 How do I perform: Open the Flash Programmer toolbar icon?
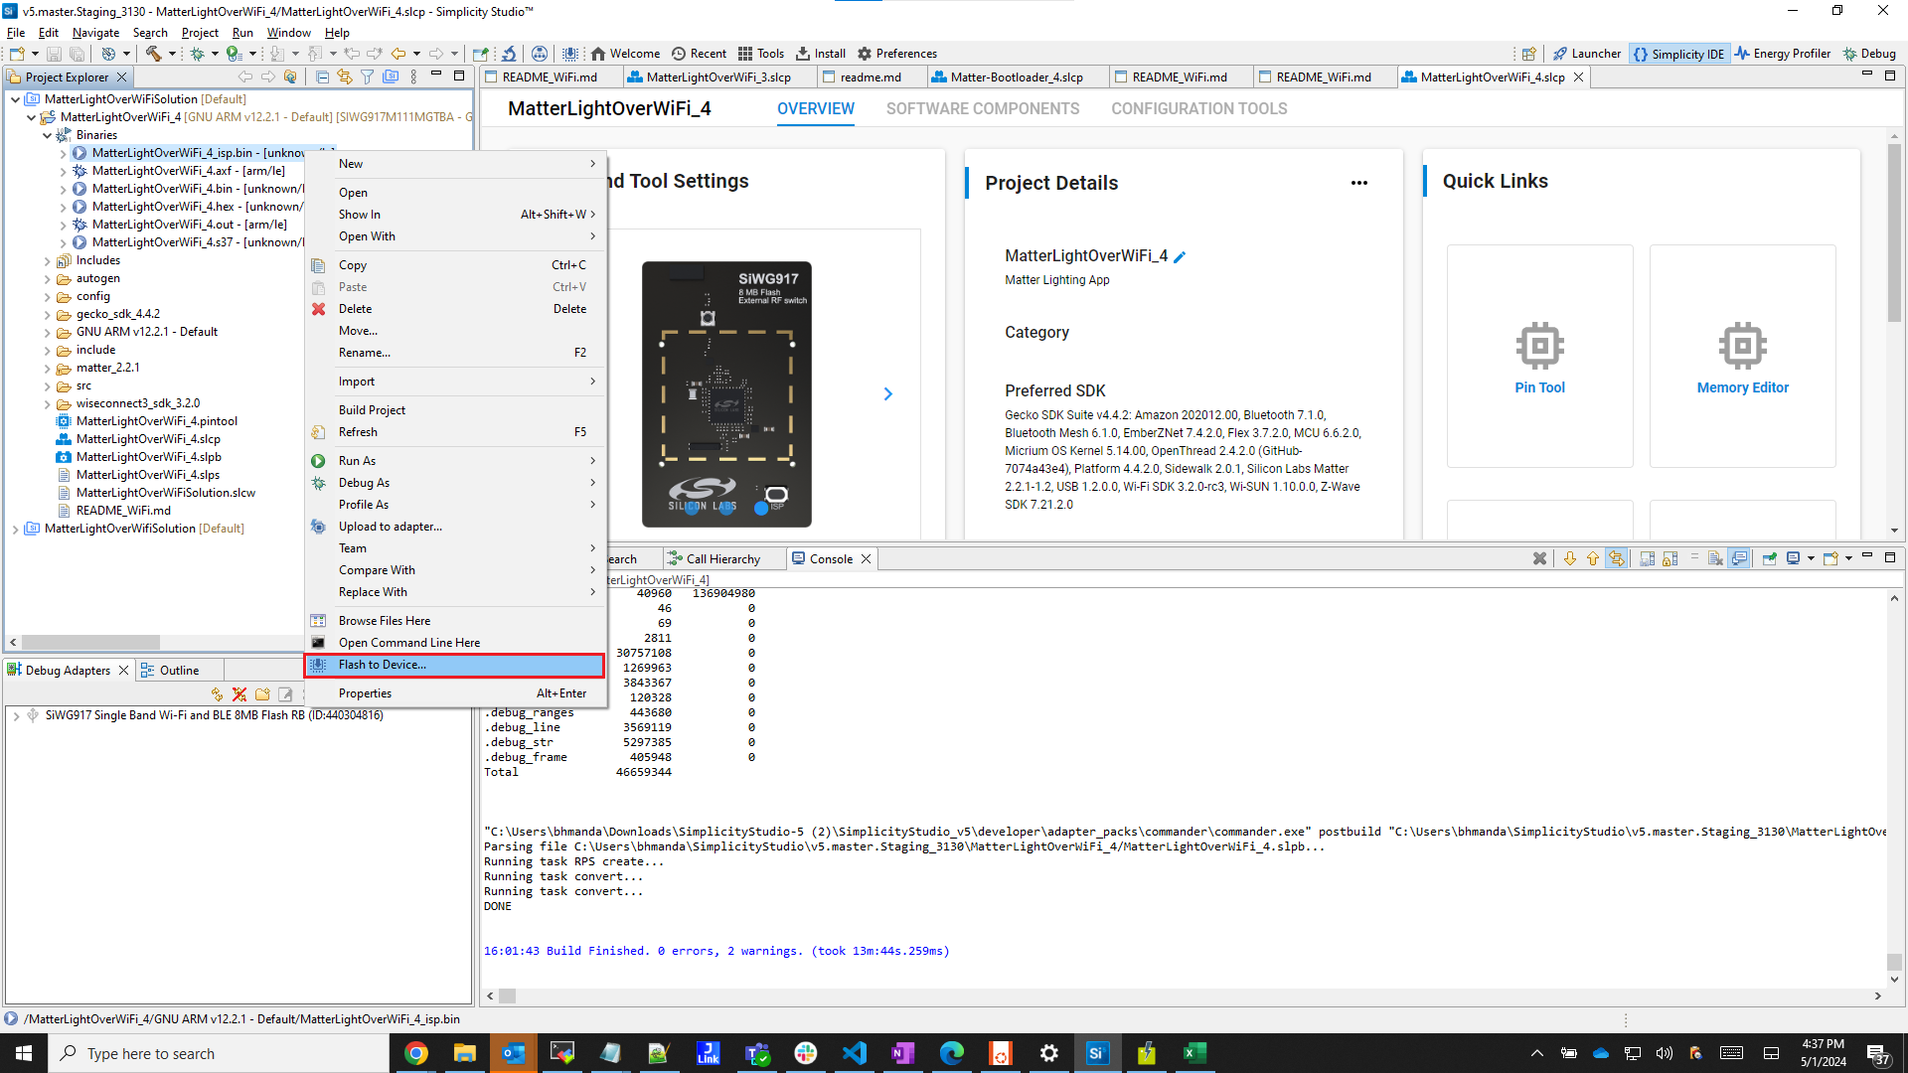coord(570,54)
